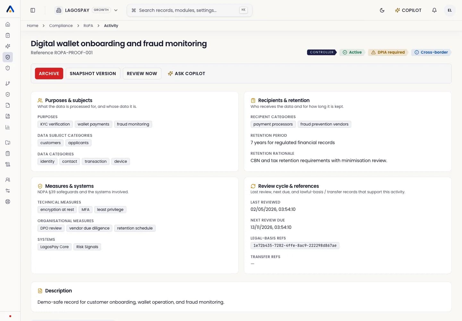Screen dimensions: 462x321
Task: Open the Home icon in the sidebar
Action: tap(8, 24)
